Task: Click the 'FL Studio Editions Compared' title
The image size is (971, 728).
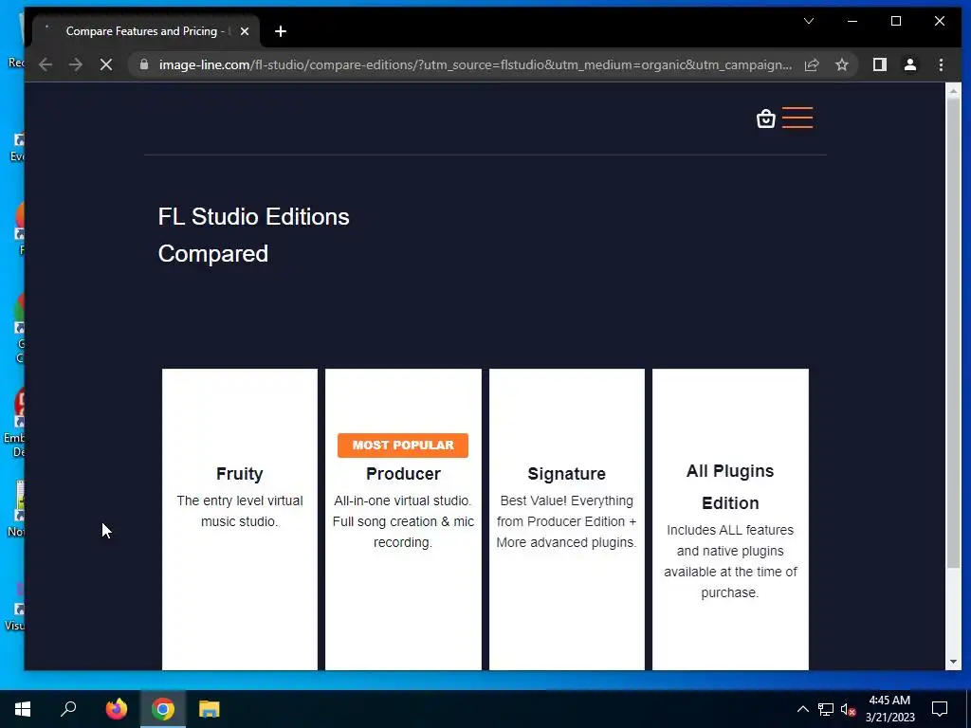Action: (253, 235)
